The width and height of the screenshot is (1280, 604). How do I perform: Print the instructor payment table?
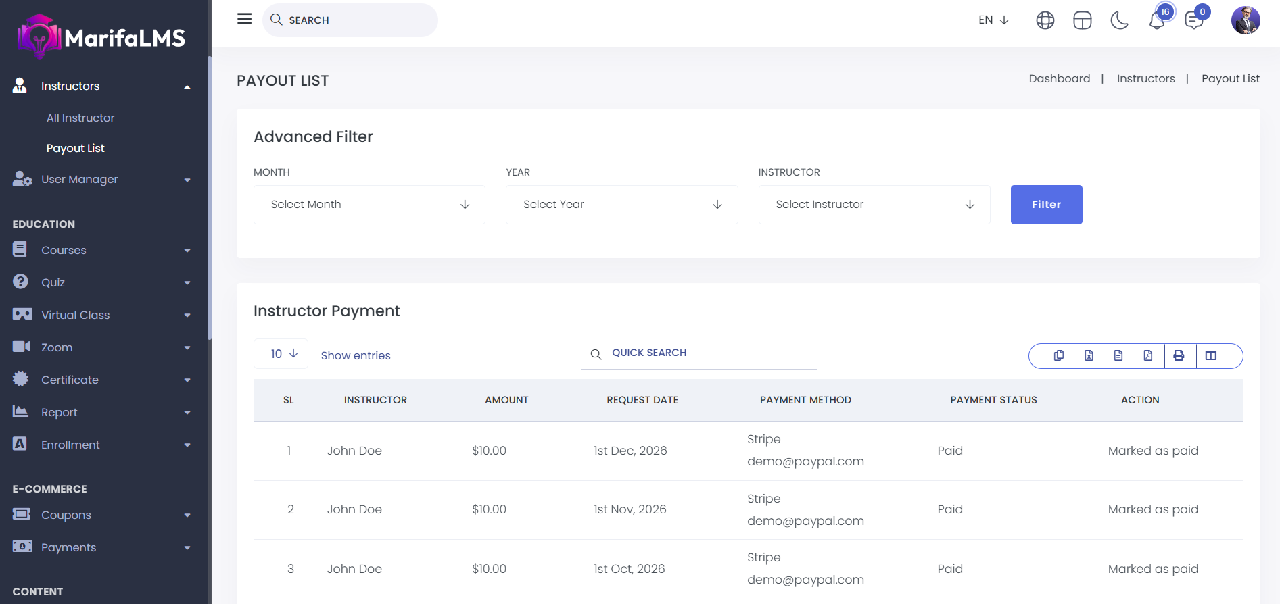pos(1179,355)
